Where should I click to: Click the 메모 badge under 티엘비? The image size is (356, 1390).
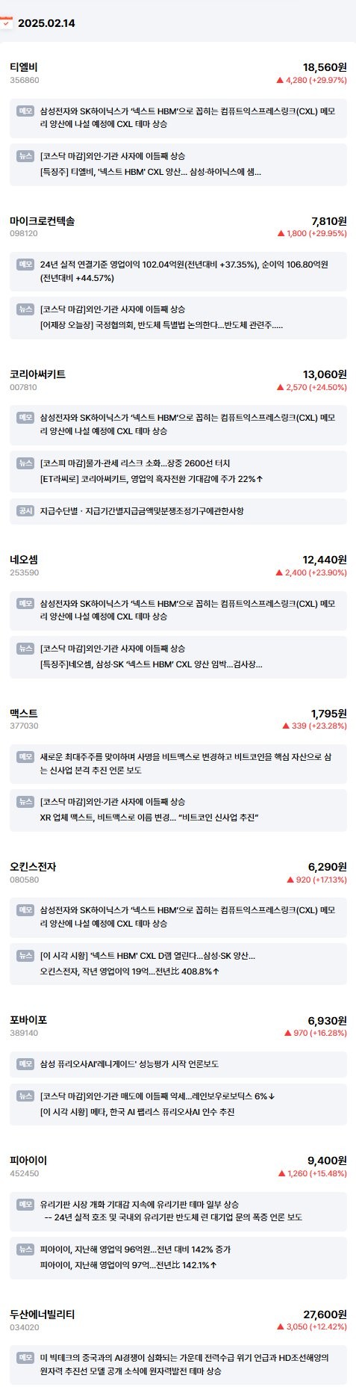(x=25, y=111)
